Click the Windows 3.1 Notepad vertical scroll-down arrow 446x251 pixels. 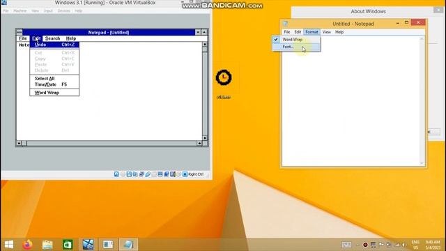coord(204,138)
